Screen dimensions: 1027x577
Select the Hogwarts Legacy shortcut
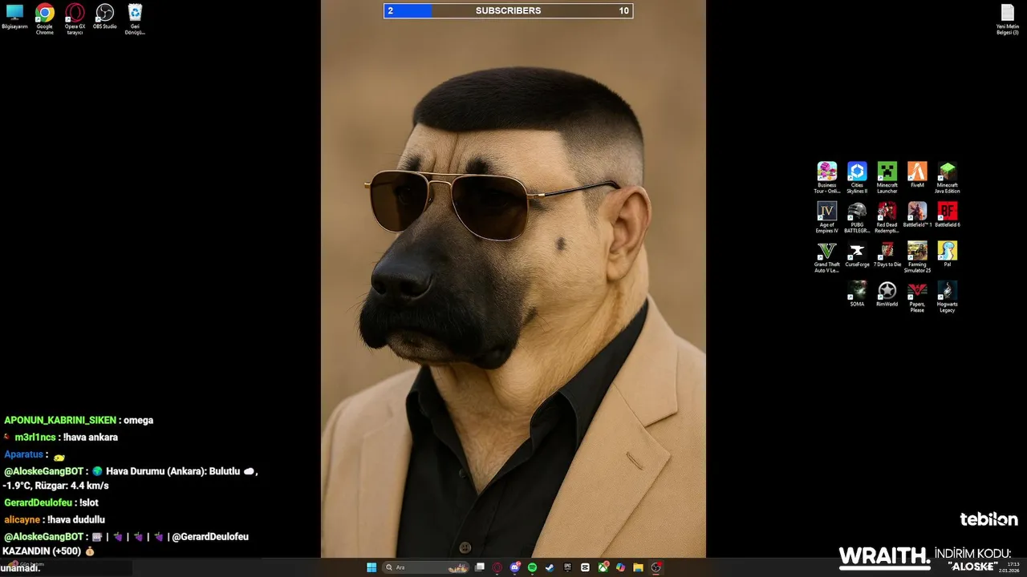pyautogui.click(x=947, y=297)
